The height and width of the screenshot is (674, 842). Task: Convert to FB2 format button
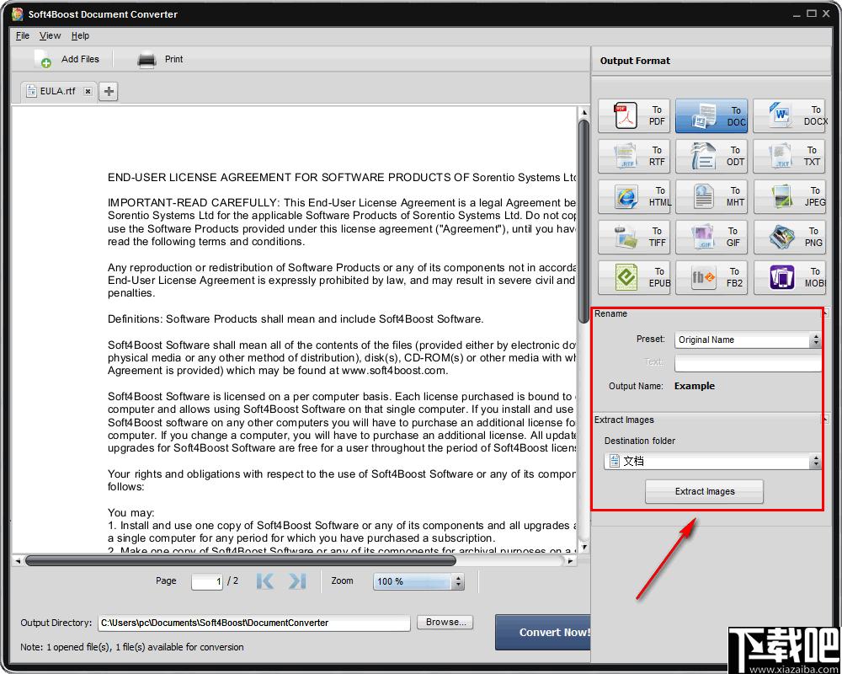coord(711,277)
